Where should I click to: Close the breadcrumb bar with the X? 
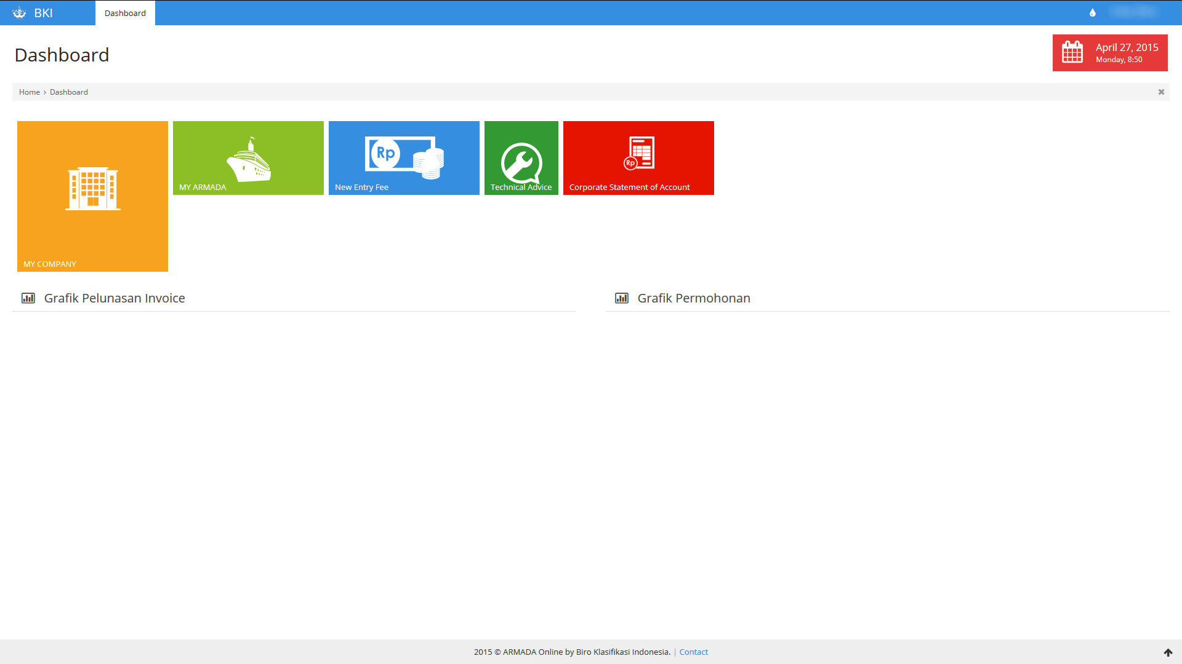1161,92
